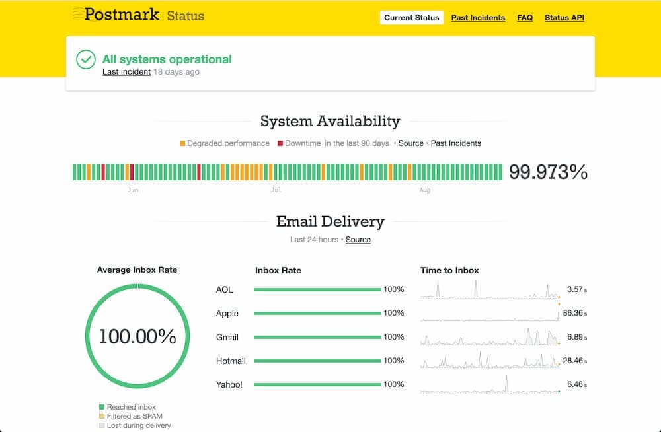Click the green all-systems checkmark icon

pyautogui.click(x=85, y=59)
